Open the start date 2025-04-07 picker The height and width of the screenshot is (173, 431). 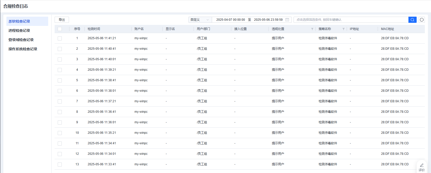point(230,20)
